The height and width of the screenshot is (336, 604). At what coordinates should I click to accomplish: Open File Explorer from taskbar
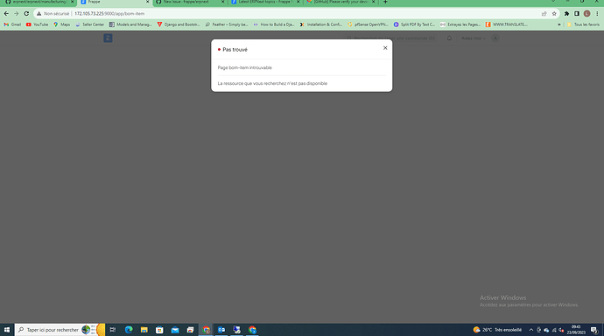pyautogui.click(x=144, y=330)
